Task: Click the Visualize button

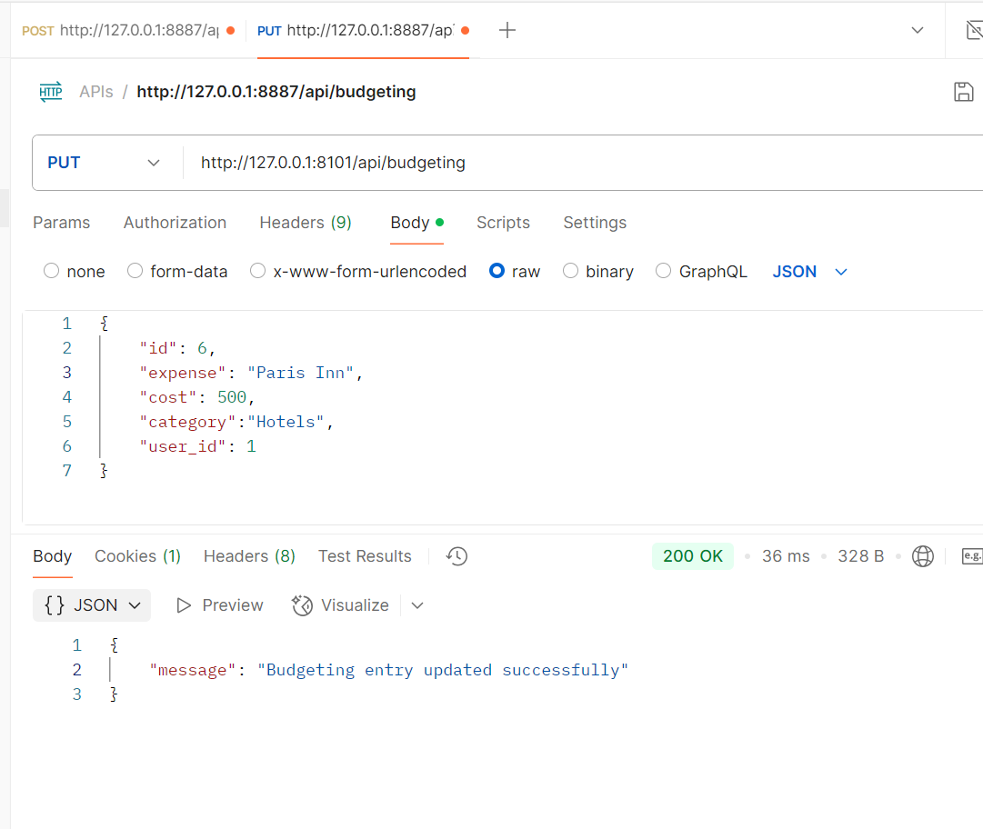Action: (340, 605)
